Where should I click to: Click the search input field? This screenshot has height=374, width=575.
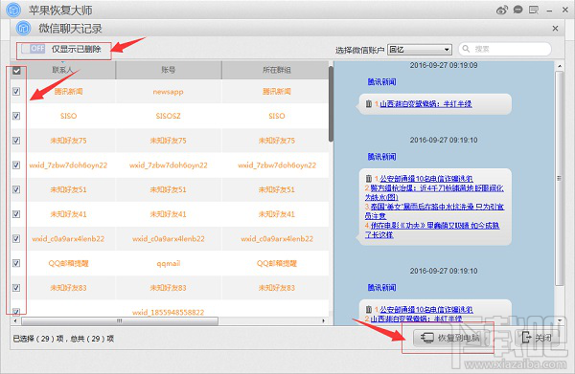coord(505,49)
